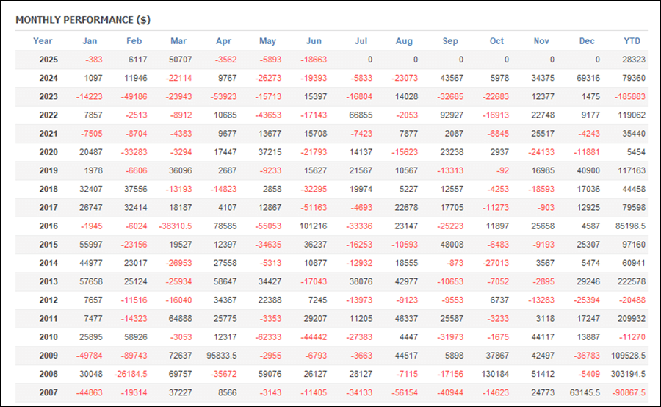Click the Jun column header
This screenshot has height=407, width=661.
pos(314,41)
